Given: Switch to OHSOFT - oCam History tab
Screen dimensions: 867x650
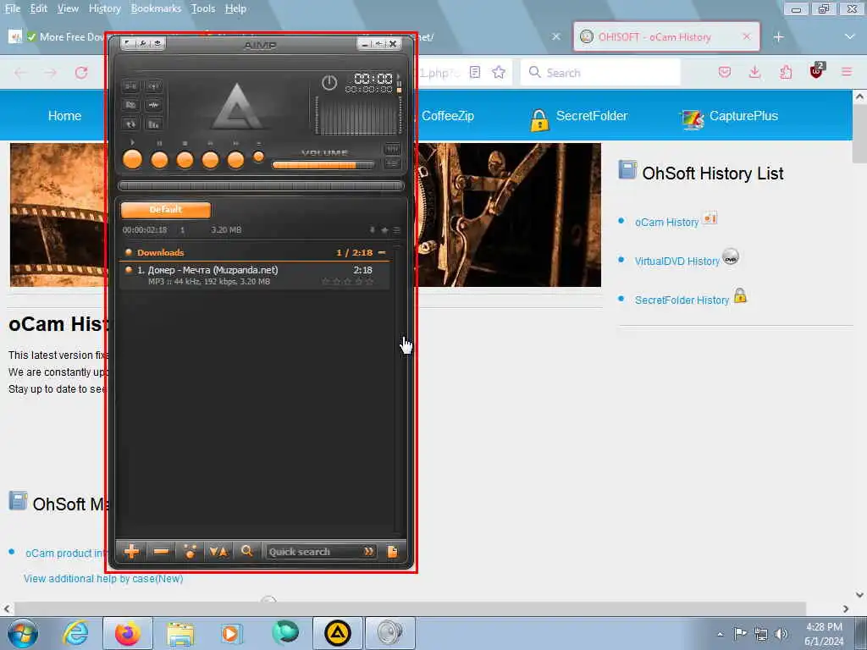Looking at the screenshot, I should click(x=666, y=37).
